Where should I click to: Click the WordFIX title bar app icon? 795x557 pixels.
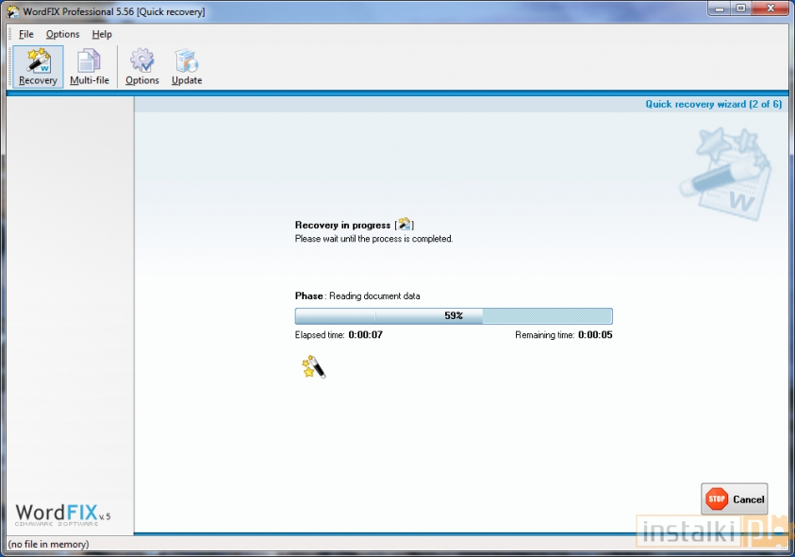pyautogui.click(x=12, y=11)
